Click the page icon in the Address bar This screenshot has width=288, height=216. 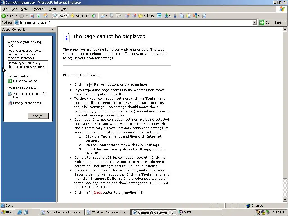click(17, 22)
